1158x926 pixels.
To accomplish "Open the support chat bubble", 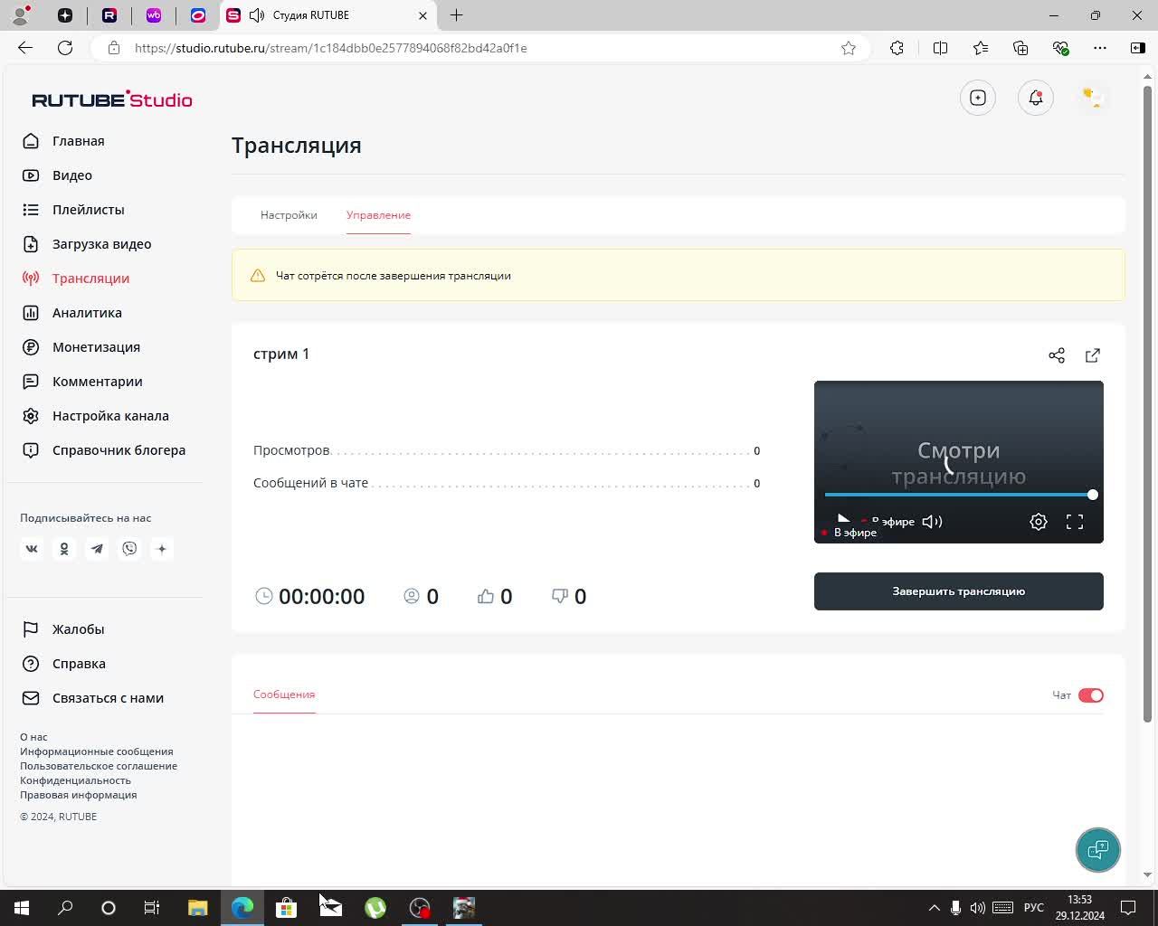I will tap(1098, 850).
